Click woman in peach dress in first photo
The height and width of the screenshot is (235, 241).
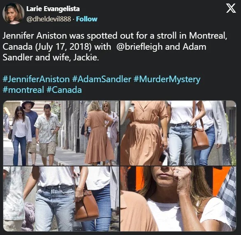(x=98, y=134)
